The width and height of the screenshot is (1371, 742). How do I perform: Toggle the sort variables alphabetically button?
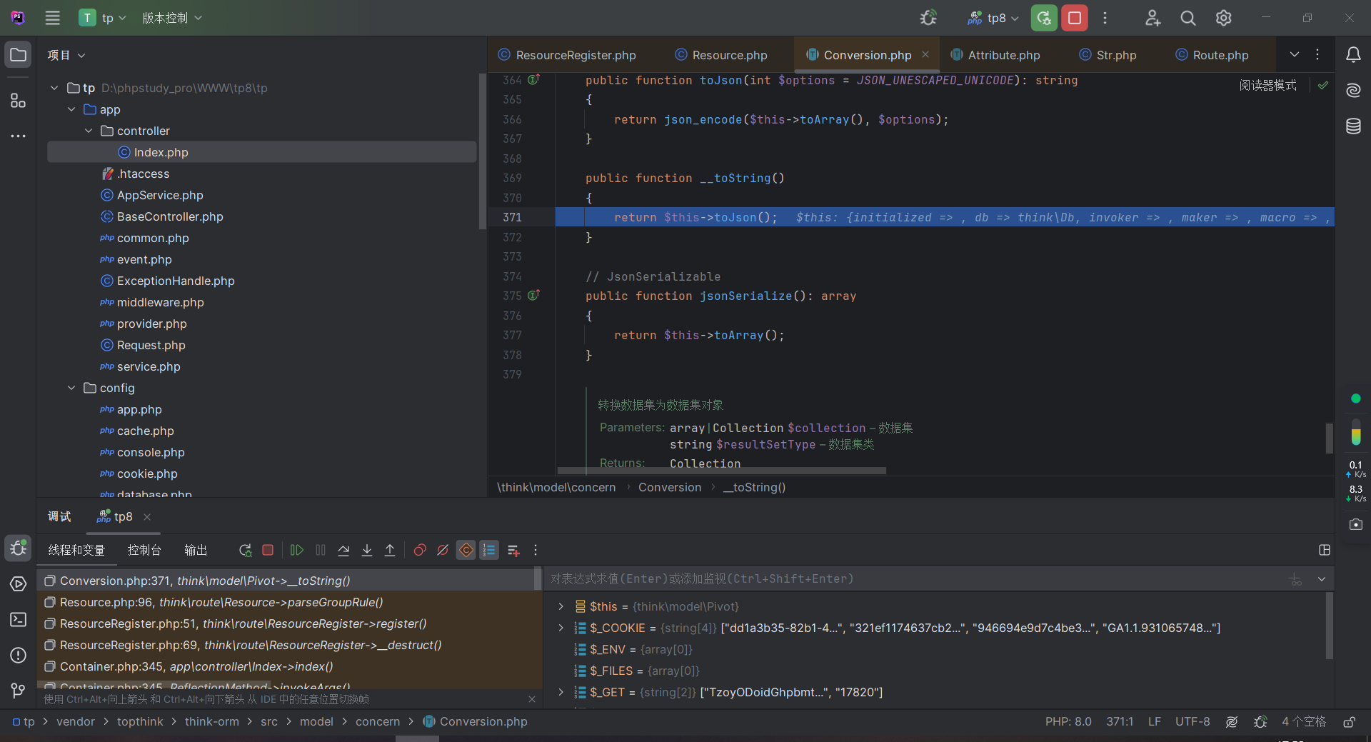tap(489, 550)
